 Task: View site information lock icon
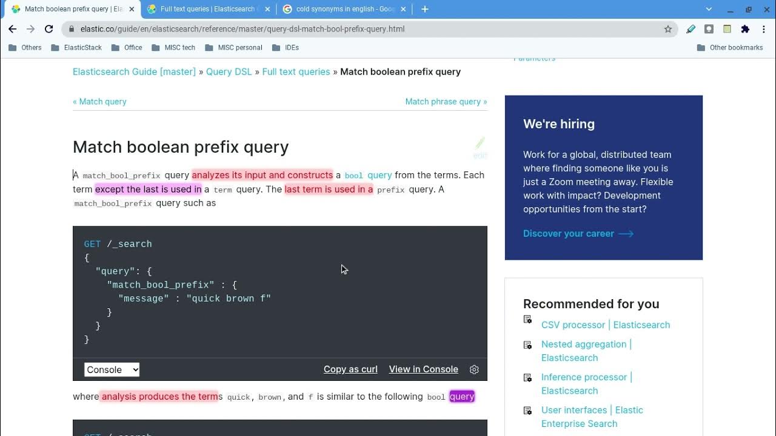72,29
